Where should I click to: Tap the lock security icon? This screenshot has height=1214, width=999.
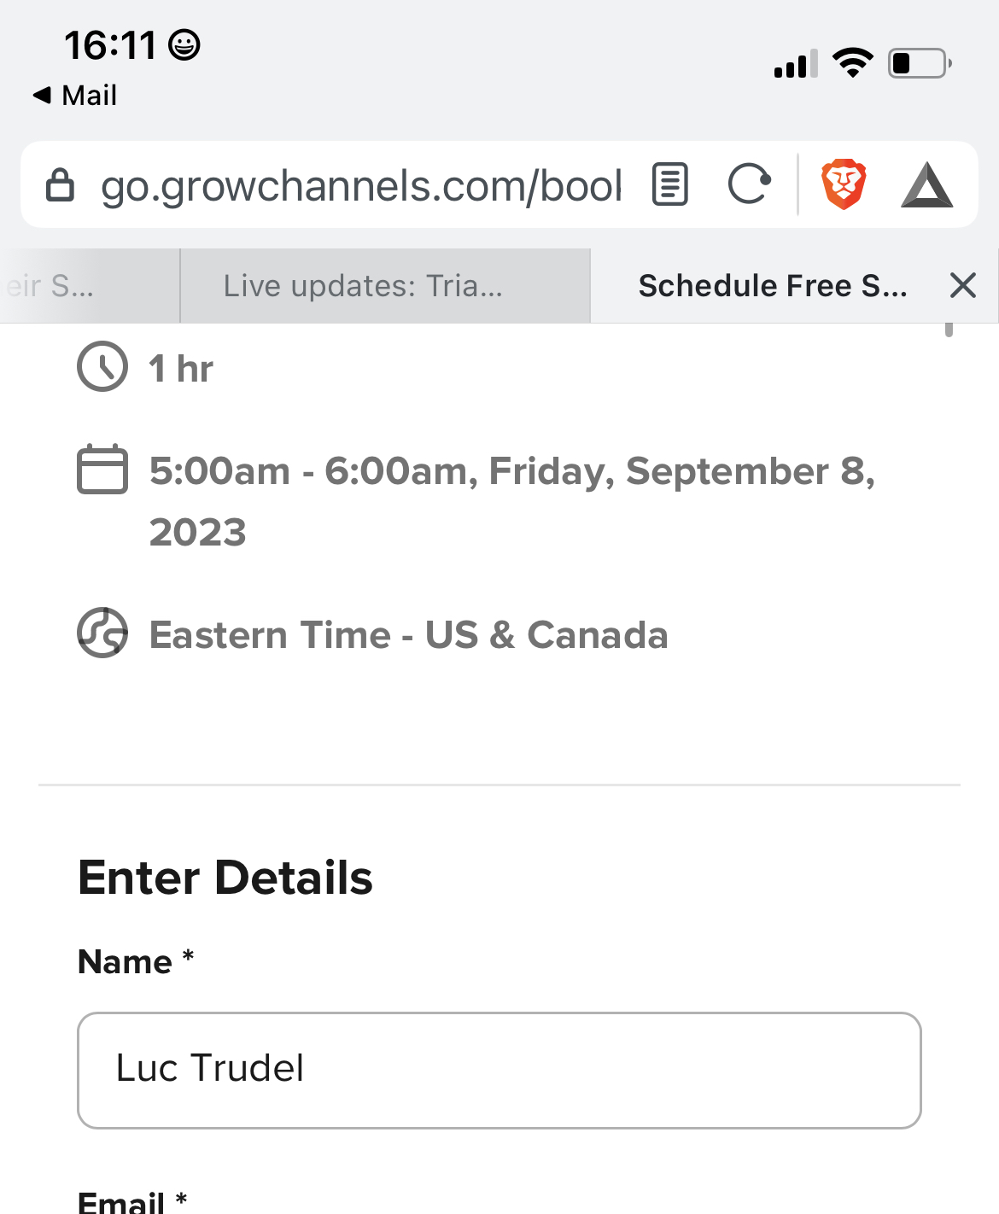(60, 184)
